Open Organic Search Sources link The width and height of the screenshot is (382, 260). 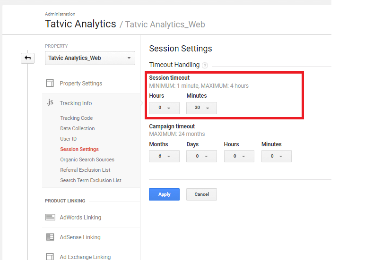(x=87, y=159)
